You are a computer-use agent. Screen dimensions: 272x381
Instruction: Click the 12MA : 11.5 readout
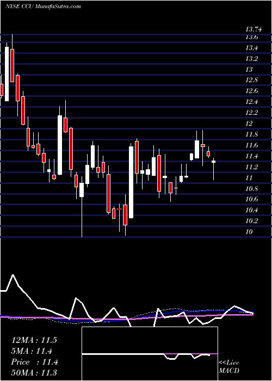[34, 340]
